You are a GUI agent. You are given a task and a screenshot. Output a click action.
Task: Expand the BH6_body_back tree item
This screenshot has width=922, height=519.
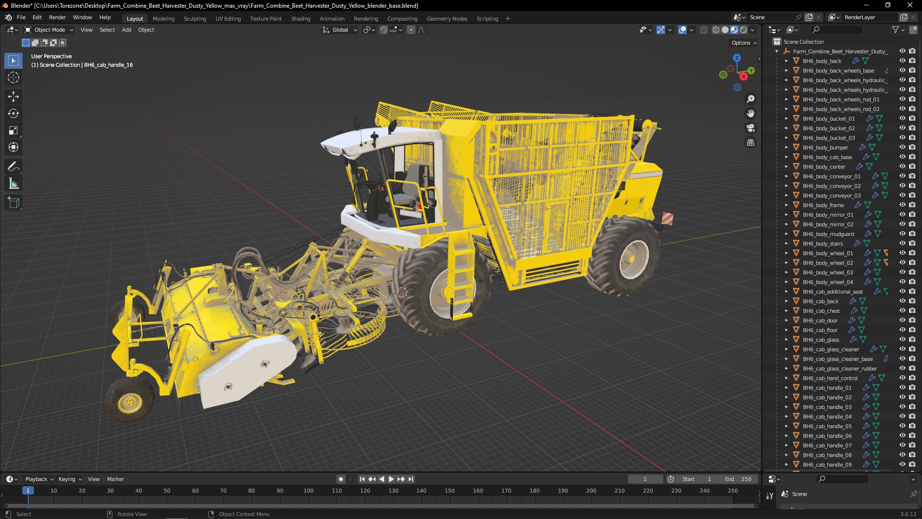787,61
